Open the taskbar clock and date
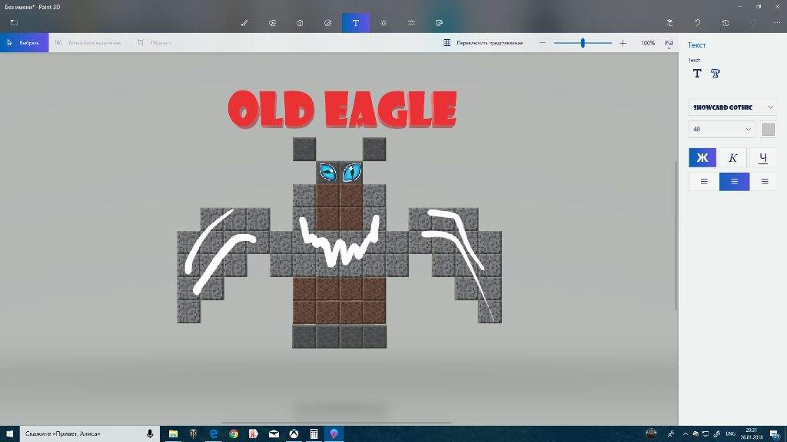The width and height of the screenshot is (787, 442). click(751, 434)
